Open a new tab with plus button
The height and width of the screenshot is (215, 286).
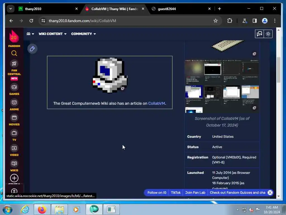click(x=220, y=9)
